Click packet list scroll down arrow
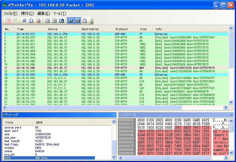Viewport: 236px width, 162px height. coord(231,102)
